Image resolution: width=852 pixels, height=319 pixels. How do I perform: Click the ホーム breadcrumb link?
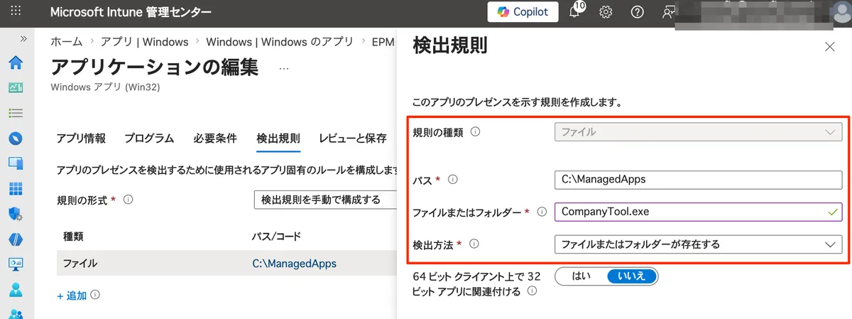tap(67, 42)
